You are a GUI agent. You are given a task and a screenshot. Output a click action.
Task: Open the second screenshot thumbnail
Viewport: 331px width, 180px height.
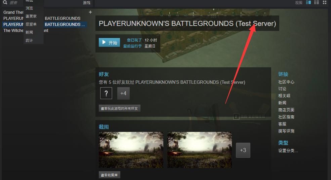tap(200, 150)
